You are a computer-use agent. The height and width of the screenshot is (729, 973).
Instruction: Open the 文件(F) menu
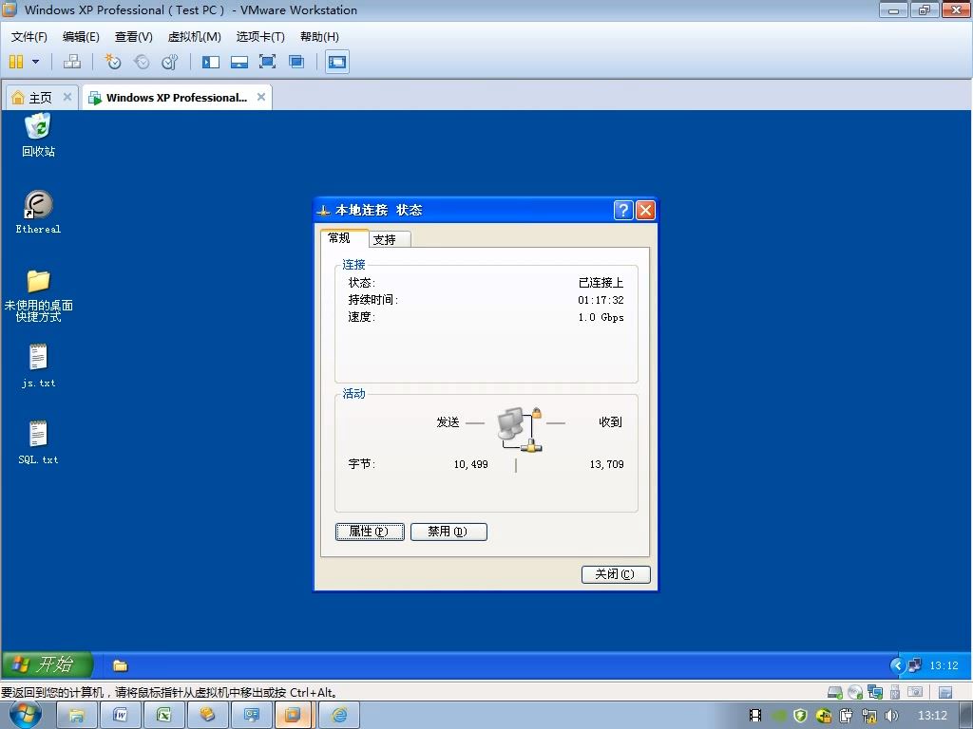(29, 37)
